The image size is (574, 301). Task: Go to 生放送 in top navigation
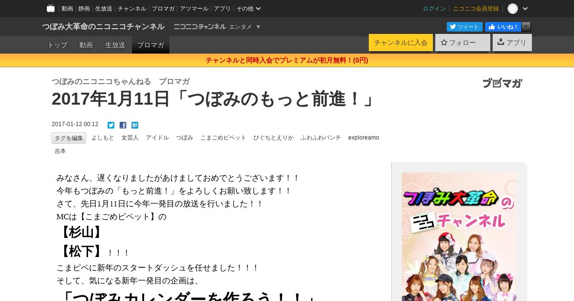[x=104, y=9]
